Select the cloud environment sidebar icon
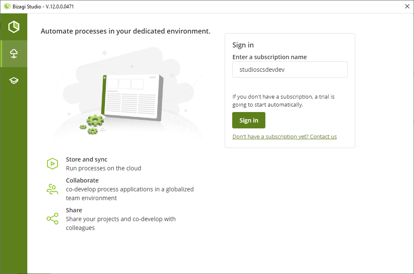Screen dimensions: 414x274 [14, 54]
